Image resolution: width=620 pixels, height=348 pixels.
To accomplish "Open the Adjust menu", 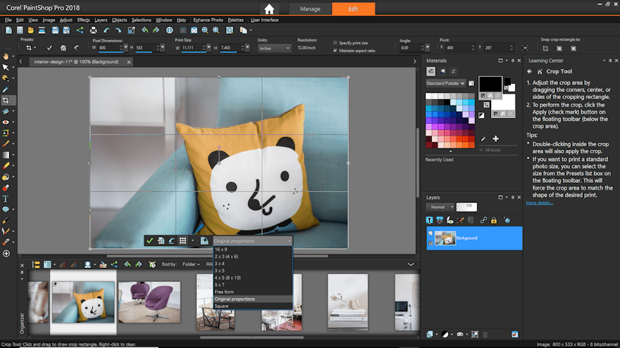I will coord(67,20).
